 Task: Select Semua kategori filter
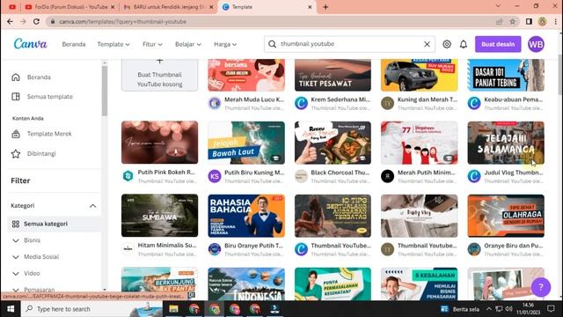[54, 224]
